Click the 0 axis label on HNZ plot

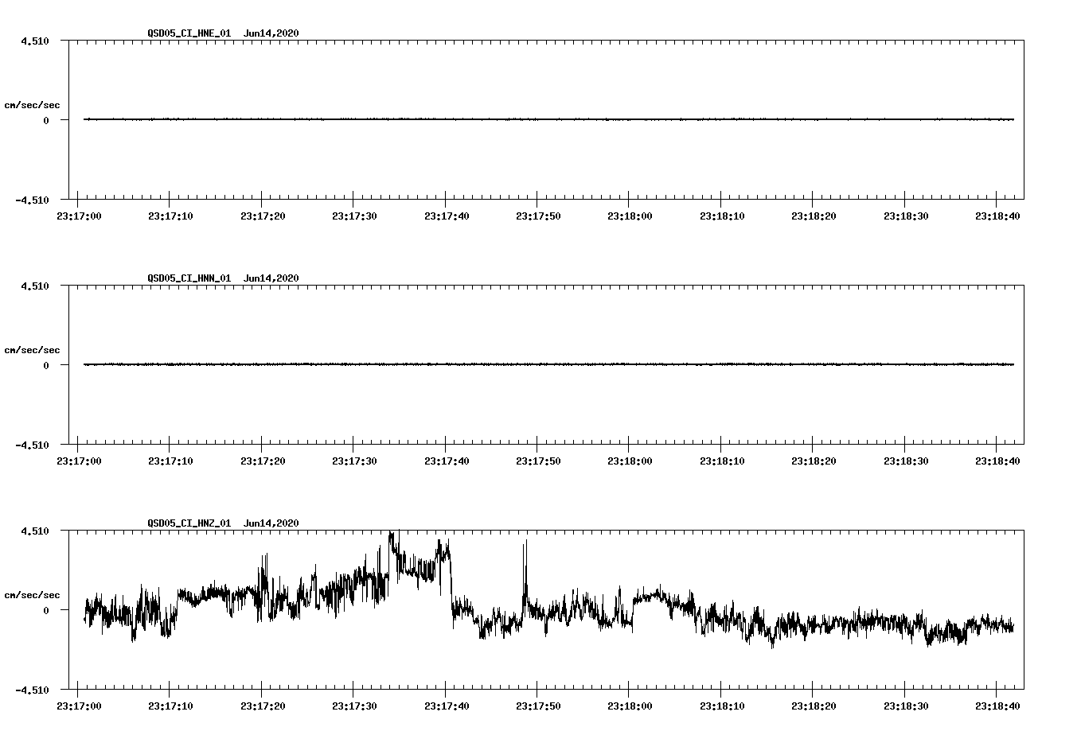click(x=46, y=610)
